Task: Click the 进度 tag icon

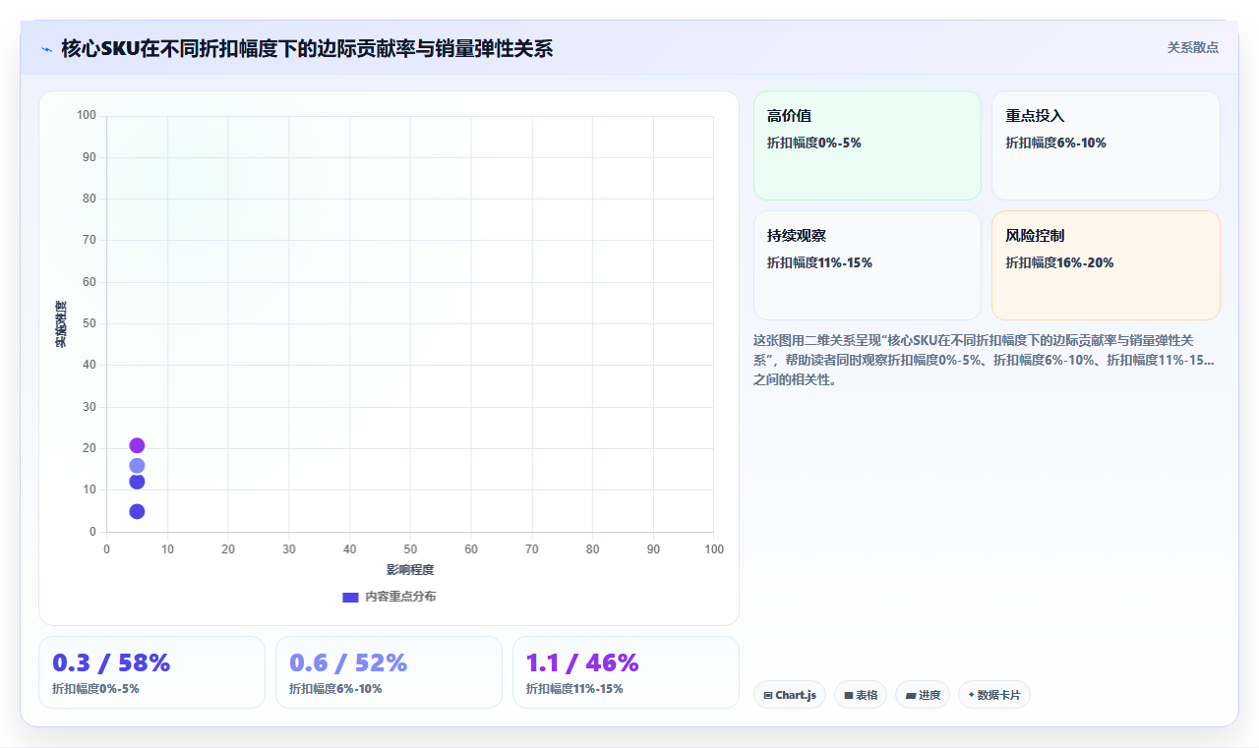Action: [911, 695]
